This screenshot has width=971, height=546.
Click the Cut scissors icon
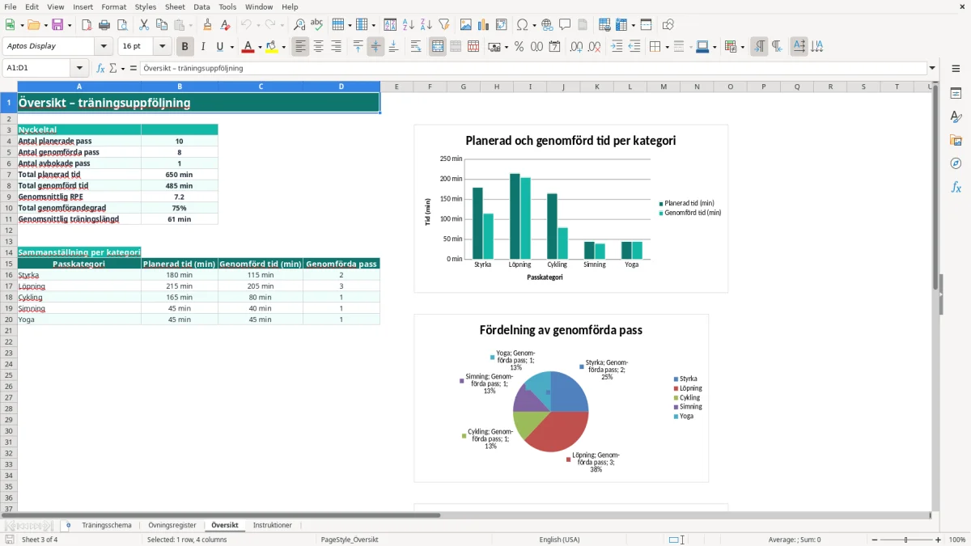tap(144, 25)
